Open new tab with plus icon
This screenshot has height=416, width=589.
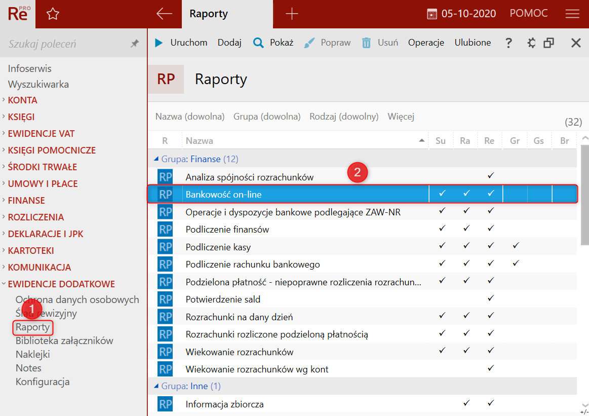click(x=292, y=14)
